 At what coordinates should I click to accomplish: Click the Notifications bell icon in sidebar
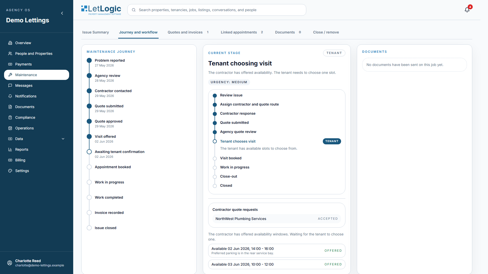(x=10, y=96)
